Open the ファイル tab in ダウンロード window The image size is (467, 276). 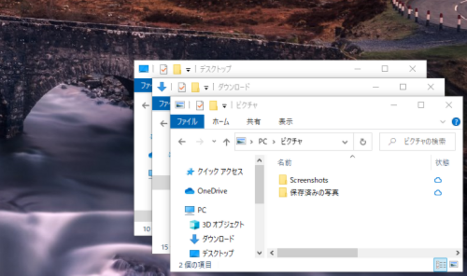tap(161, 104)
